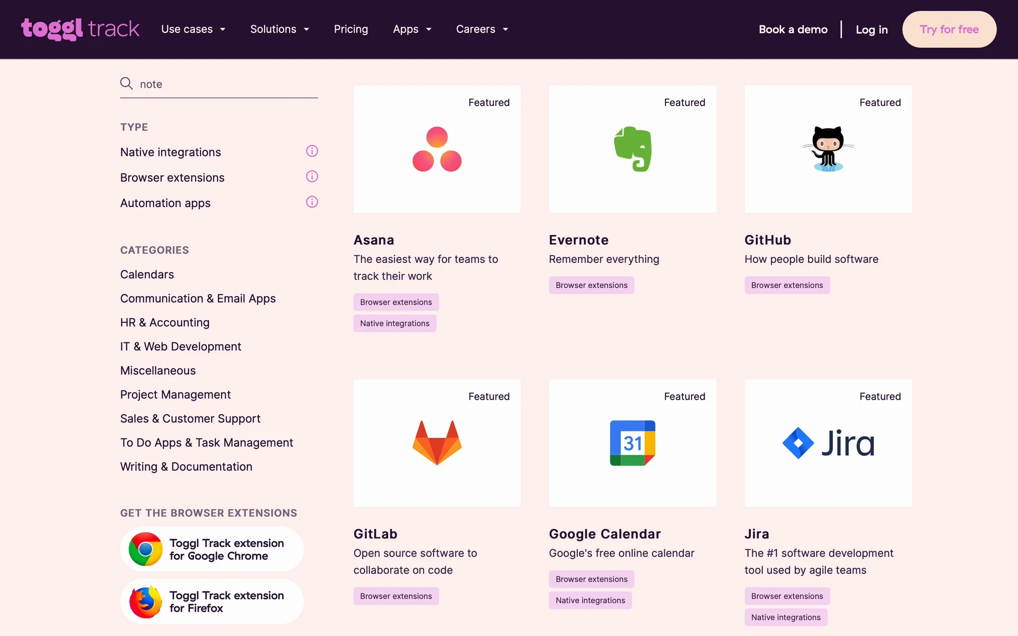Filter by Native integrations type
Screen dimensions: 1018x636
coord(170,152)
